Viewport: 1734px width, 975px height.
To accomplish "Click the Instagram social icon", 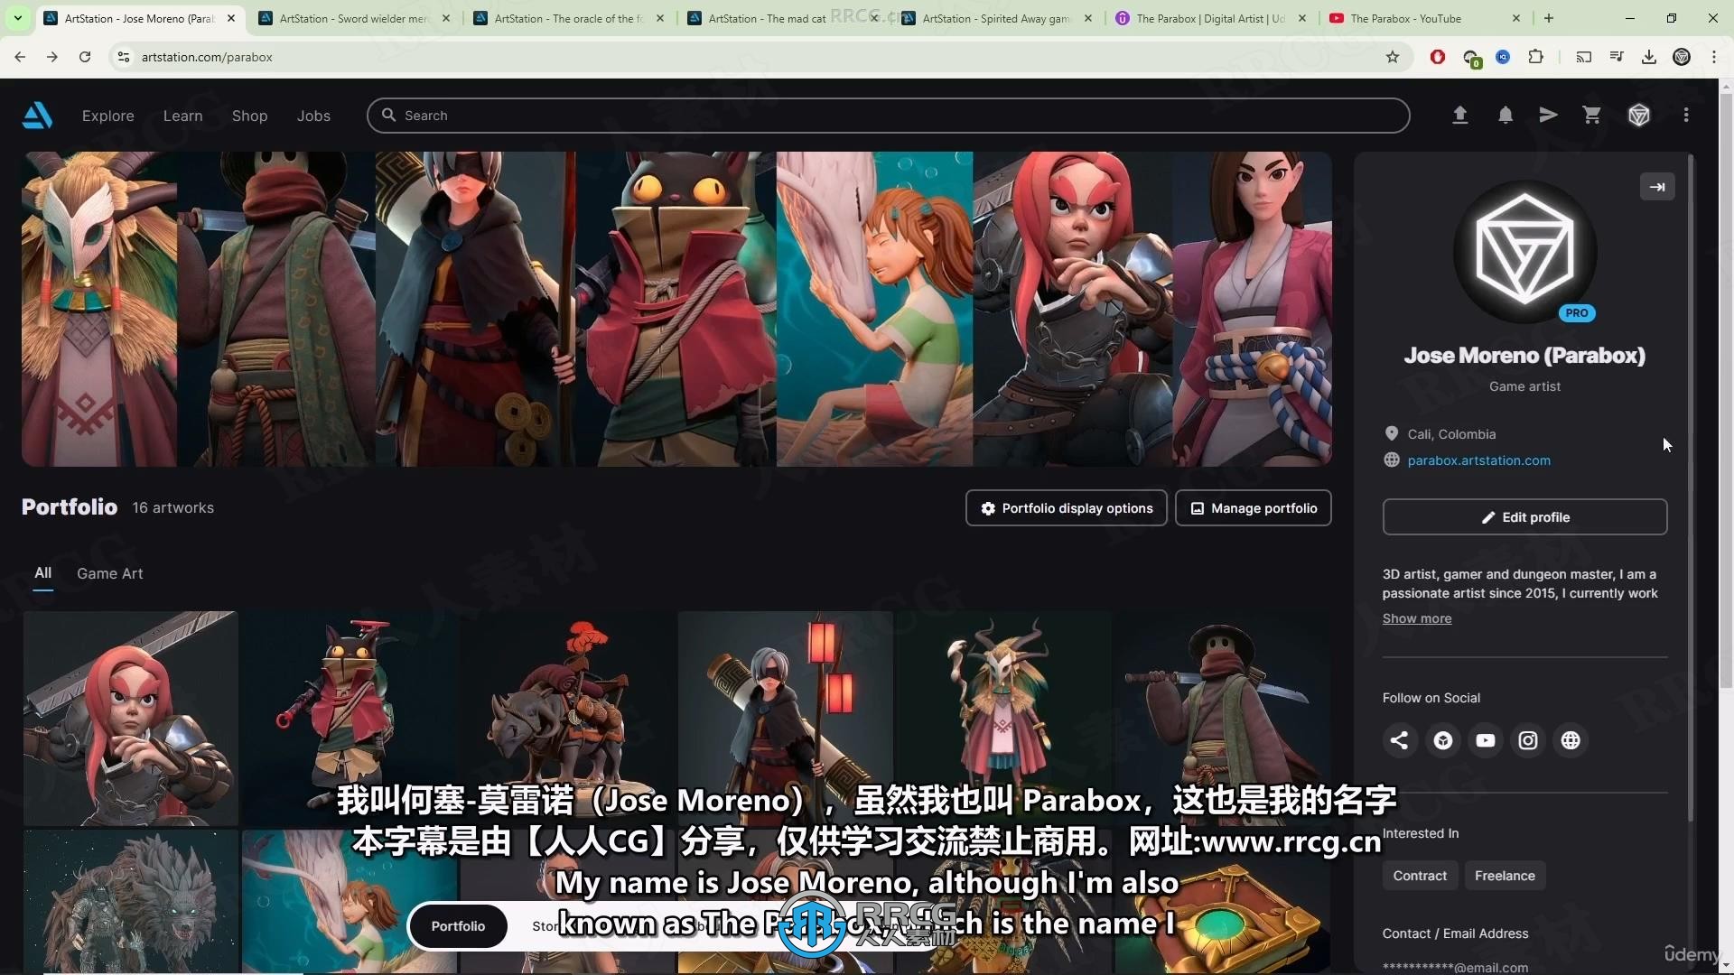I will click(1528, 740).
